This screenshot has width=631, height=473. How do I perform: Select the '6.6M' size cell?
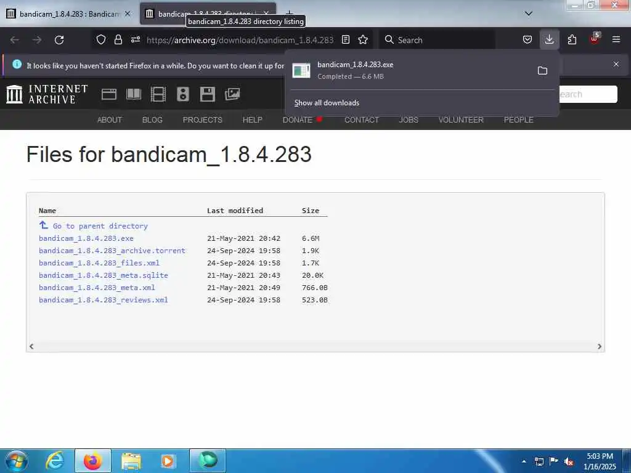pos(311,238)
